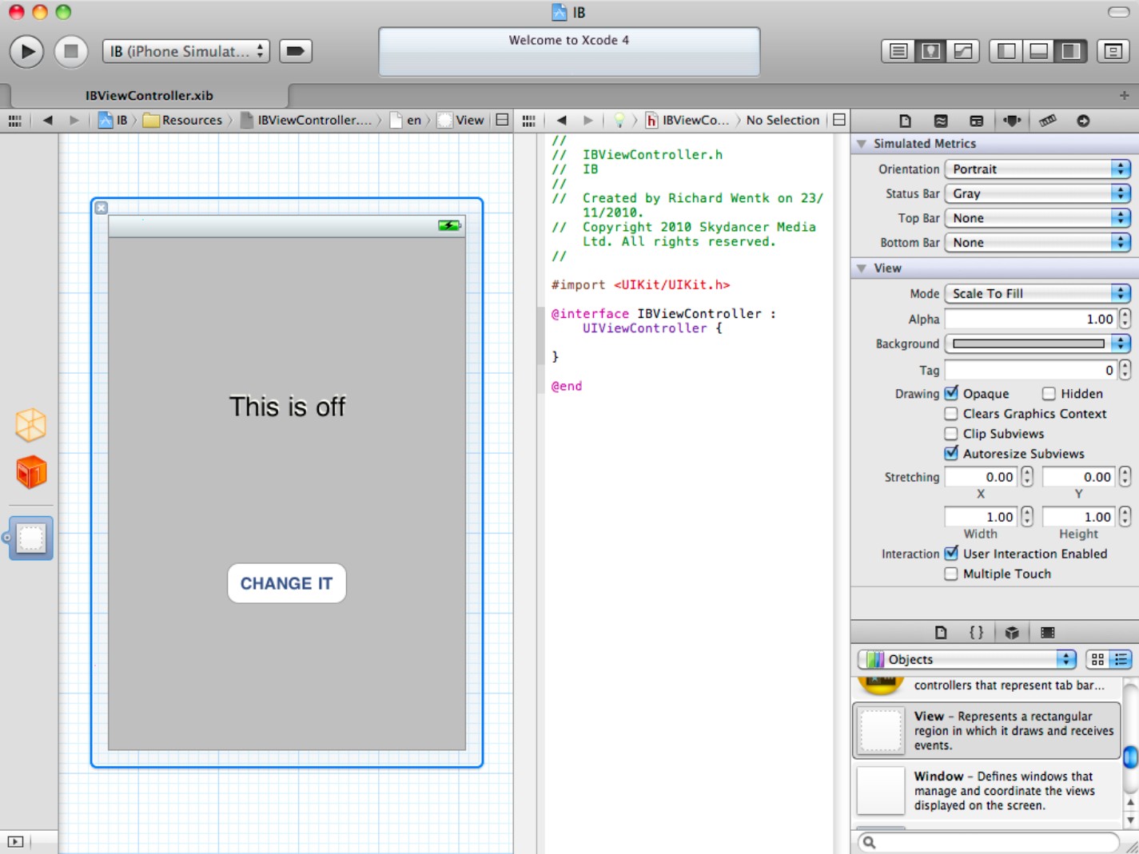Open the File Template library tab
The height and width of the screenshot is (854, 1139).
(941, 633)
